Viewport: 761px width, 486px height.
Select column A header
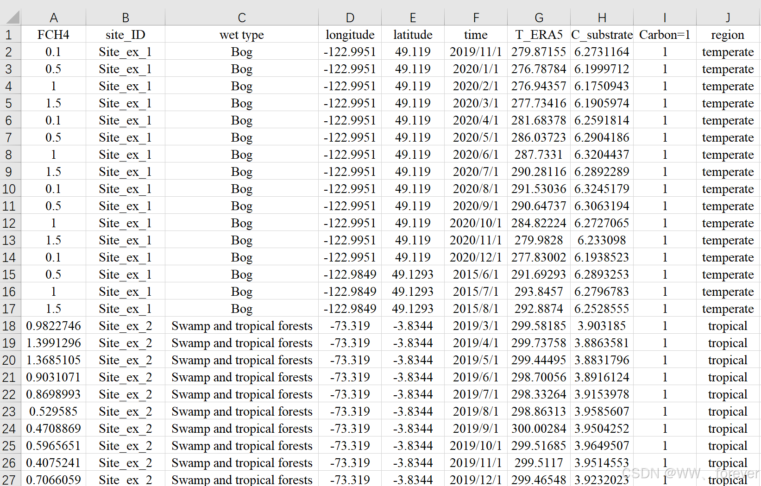[54, 18]
